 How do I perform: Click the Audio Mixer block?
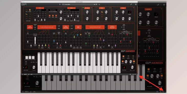(x=78, y=27)
